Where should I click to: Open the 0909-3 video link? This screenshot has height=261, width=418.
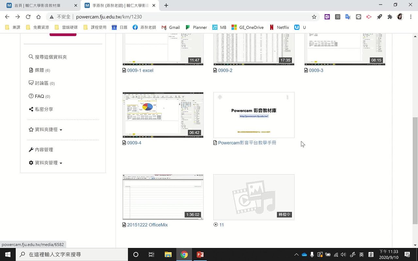coord(316,70)
